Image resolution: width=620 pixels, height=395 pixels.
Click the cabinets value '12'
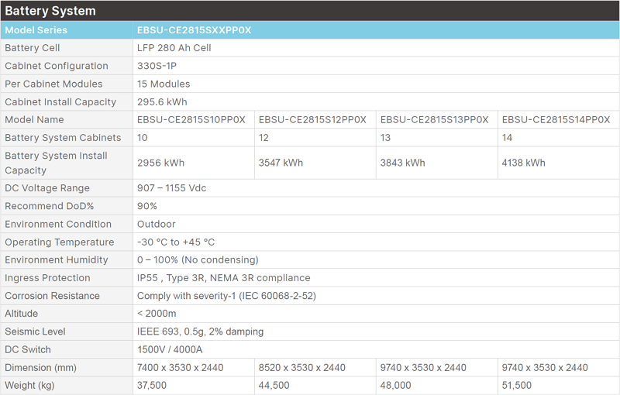point(263,138)
